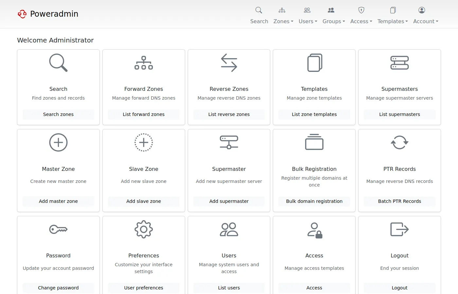
Task: Click the Access person-lock card icon
Action: click(x=315, y=230)
